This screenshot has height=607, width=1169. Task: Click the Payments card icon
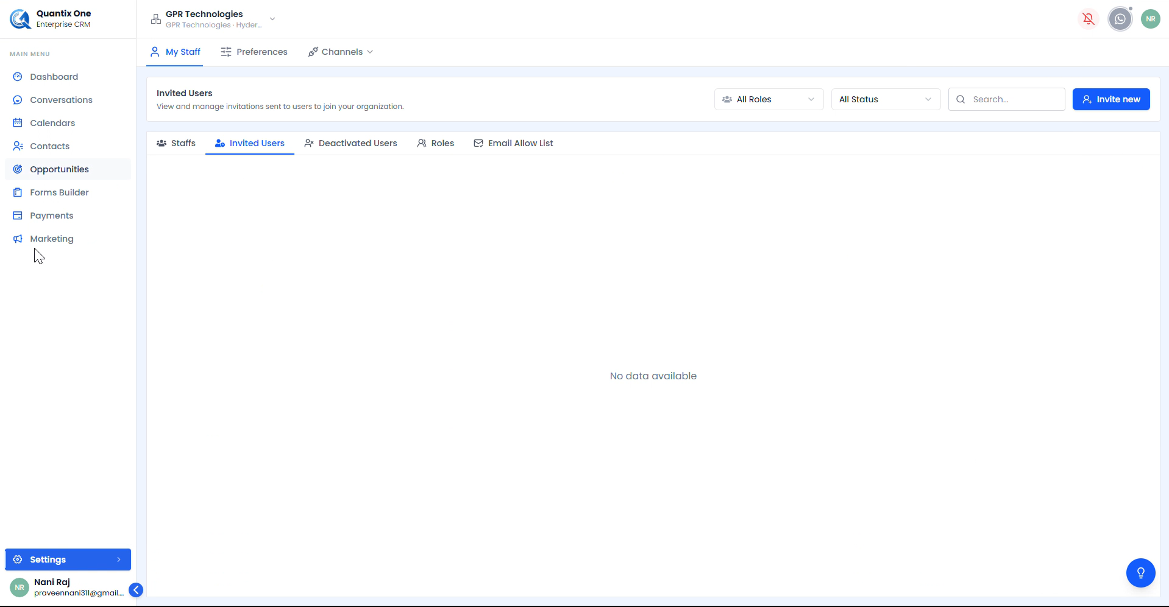(x=18, y=216)
